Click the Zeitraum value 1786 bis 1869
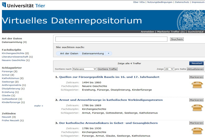 click(x=91, y=105)
